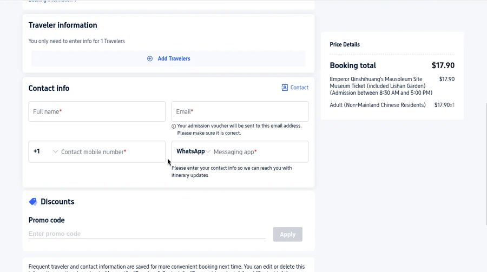Select the Emperor Qinshihuang's Mausoleum ticket description

[x=381, y=86]
